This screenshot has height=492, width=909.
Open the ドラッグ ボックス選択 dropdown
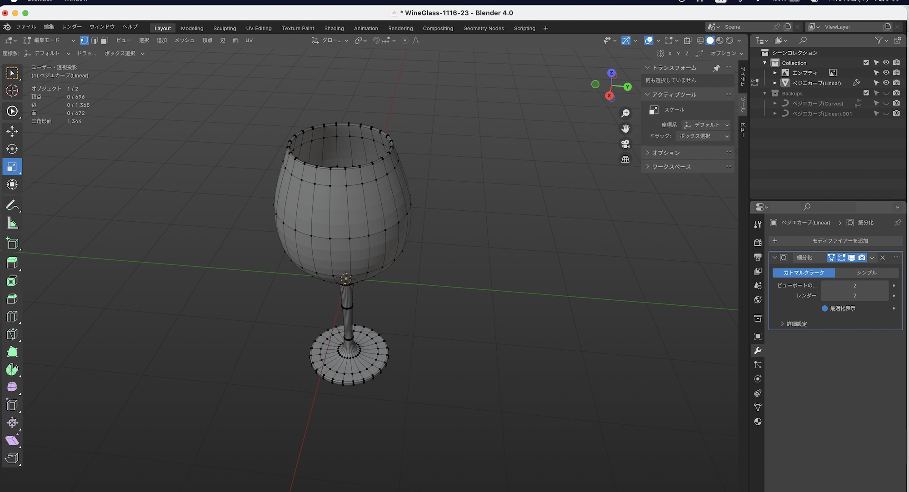703,136
